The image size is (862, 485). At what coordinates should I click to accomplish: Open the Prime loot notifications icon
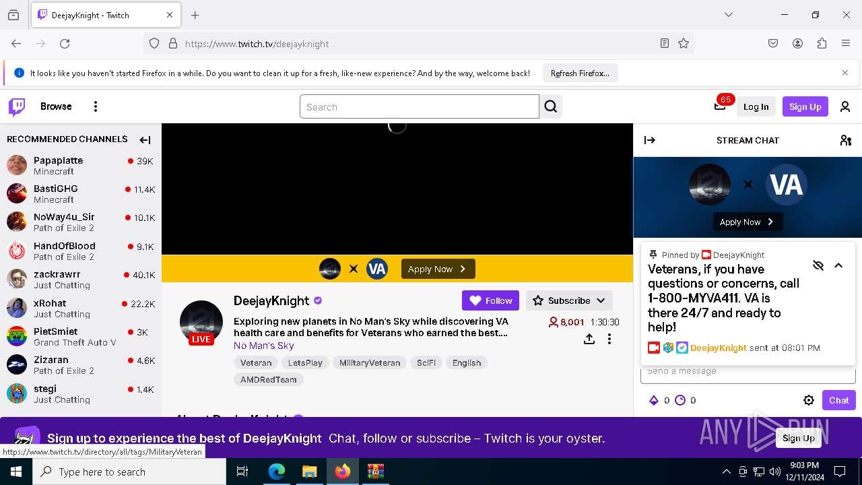(x=720, y=106)
